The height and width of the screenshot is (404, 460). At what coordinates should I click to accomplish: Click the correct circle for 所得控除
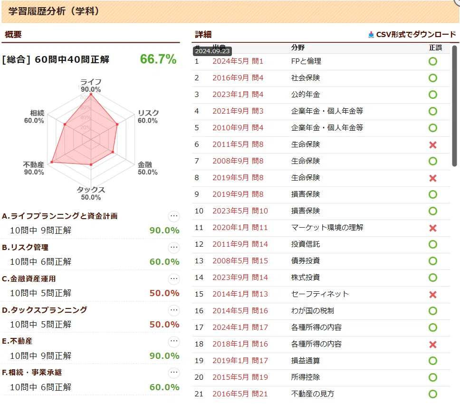433,377
